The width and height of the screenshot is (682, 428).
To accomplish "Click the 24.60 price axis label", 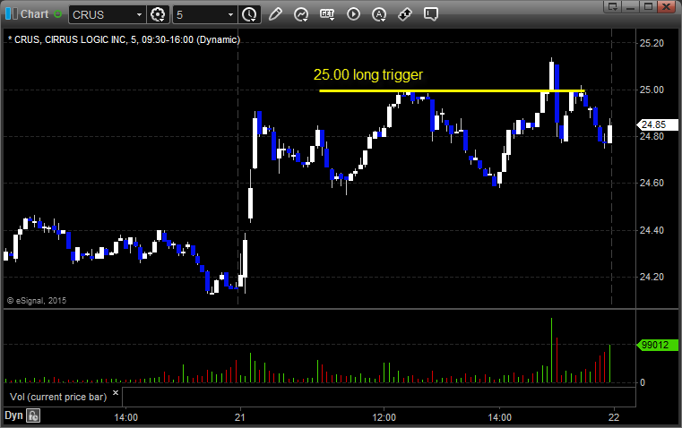I will tap(652, 183).
